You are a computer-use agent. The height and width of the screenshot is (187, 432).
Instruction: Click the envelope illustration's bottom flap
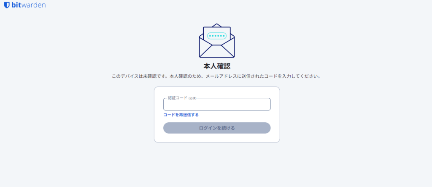point(217,51)
